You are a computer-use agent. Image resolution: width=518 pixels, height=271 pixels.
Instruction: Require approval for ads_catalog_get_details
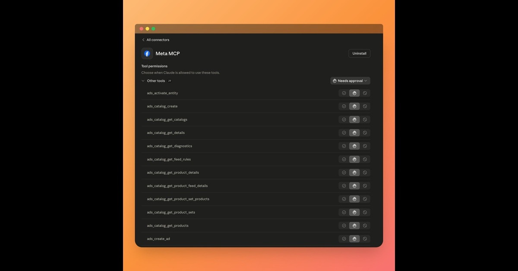click(354, 133)
